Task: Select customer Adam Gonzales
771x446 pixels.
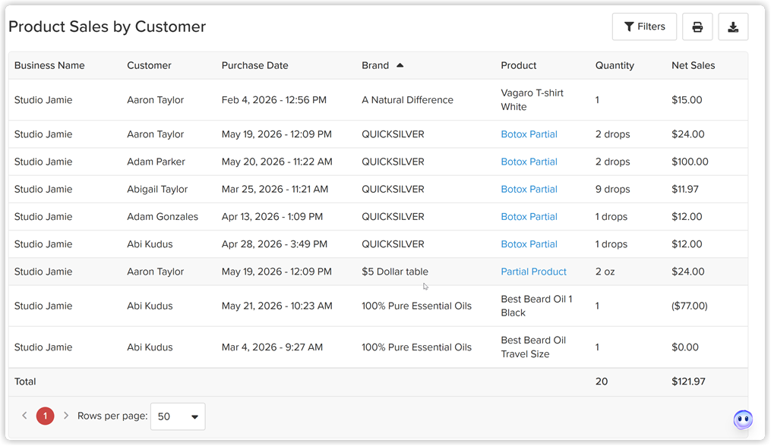Action: pyautogui.click(x=163, y=217)
